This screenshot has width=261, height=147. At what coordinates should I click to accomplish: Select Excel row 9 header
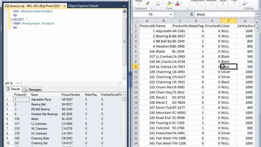point(136,67)
